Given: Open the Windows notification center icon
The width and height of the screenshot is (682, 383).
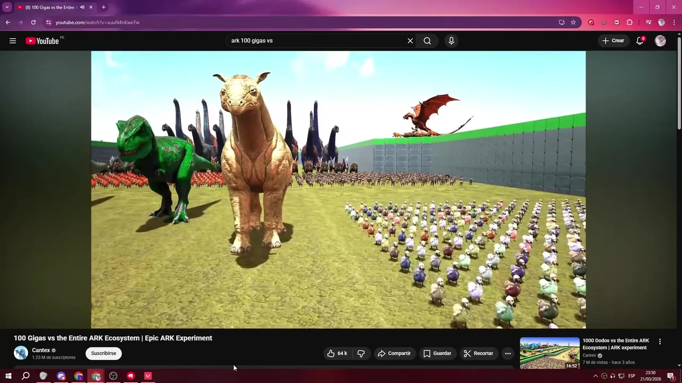Looking at the screenshot, I should [671, 376].
